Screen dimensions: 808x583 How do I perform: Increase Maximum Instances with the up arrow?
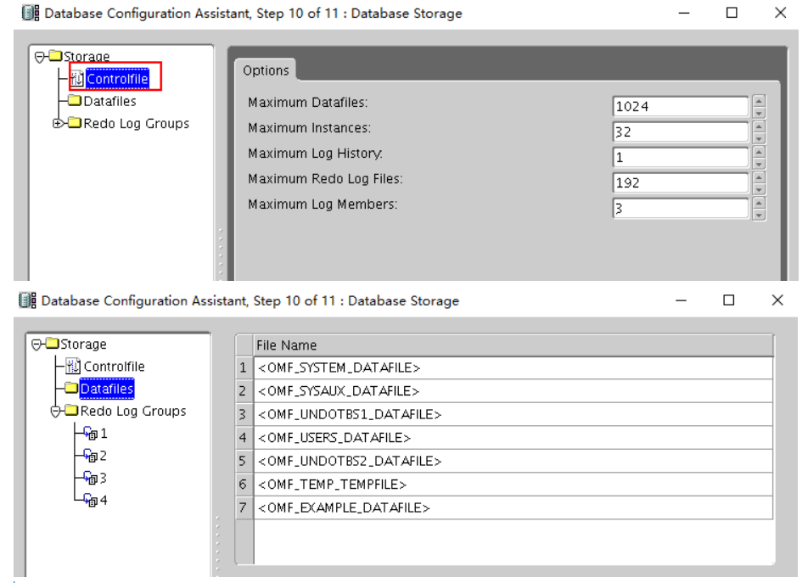759,126
